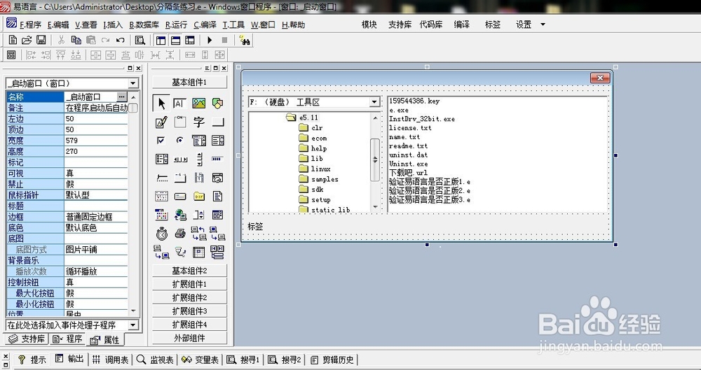Select the shape box component icon

(x=218, y=104)
